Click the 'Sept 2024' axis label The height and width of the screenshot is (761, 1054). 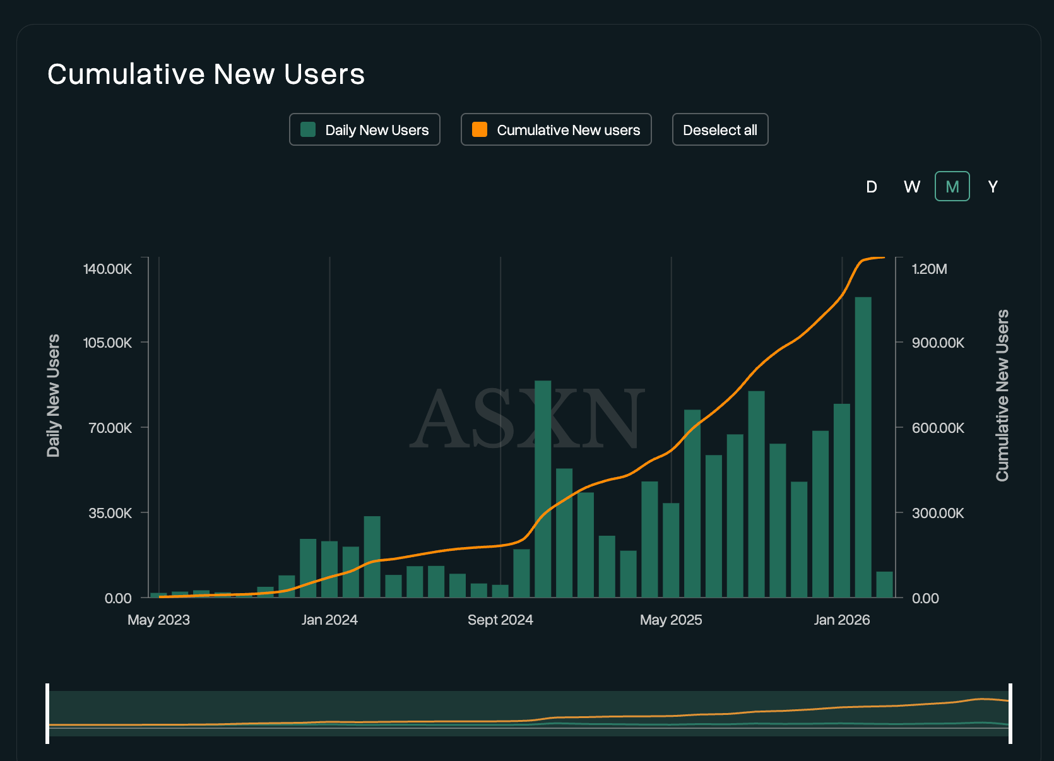click(x=500, y=620)
